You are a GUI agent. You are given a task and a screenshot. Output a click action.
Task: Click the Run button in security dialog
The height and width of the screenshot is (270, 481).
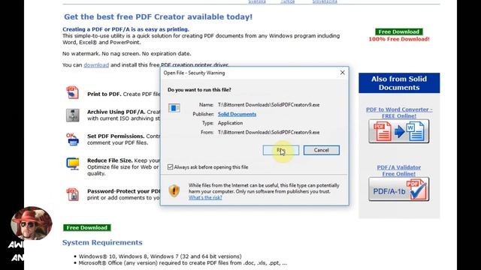coord(280,150)
